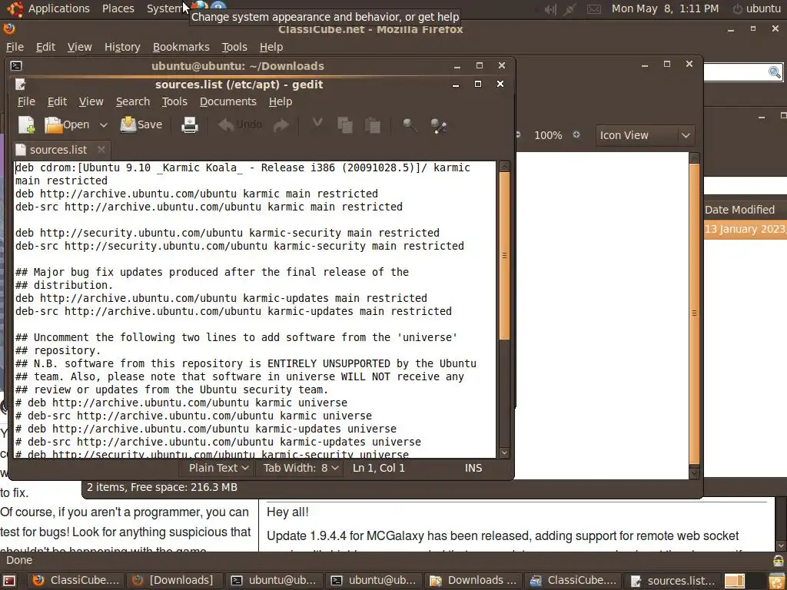787x590 pixels.
Task: Print the document using the printer icon
Action: click(x=189, y=125)
